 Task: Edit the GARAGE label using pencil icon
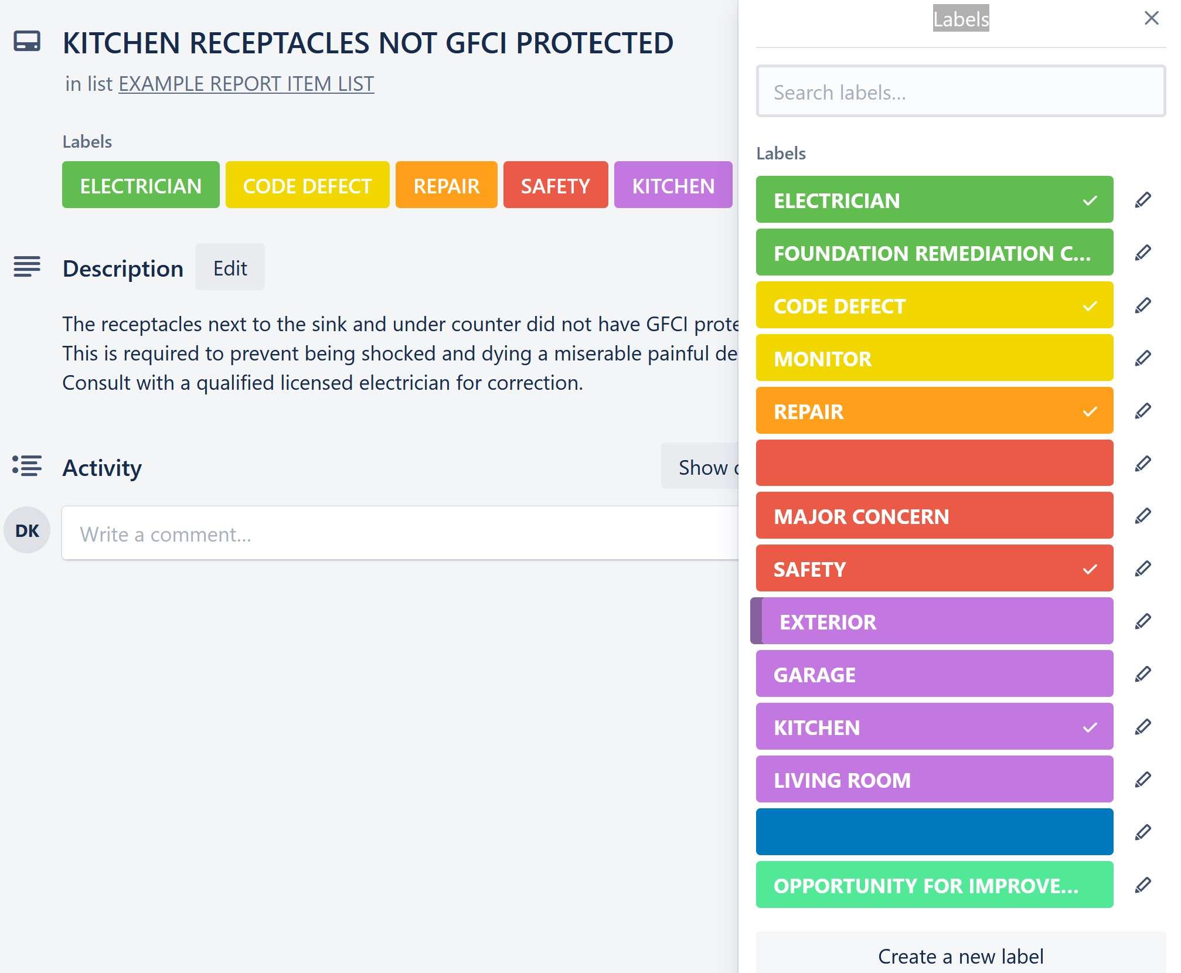click(x=1143, y=674)
